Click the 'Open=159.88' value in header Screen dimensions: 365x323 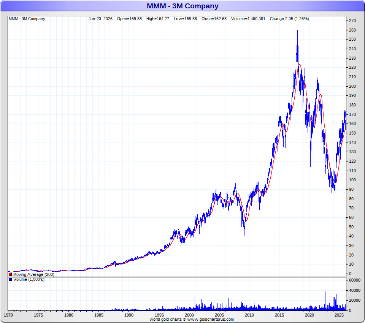click(129, 19)
